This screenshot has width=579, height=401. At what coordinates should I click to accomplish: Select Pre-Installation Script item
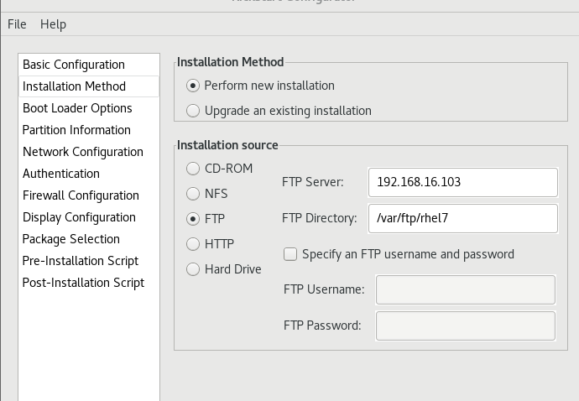[x=81, y=261]
